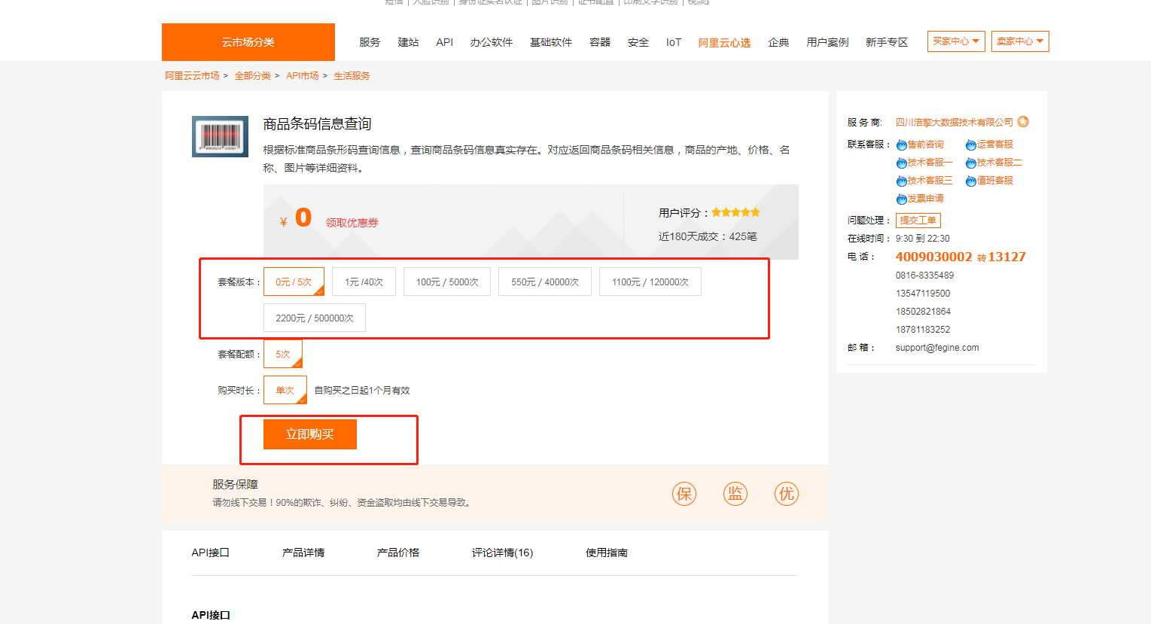Click the 值班客服 chat icon

971,181
